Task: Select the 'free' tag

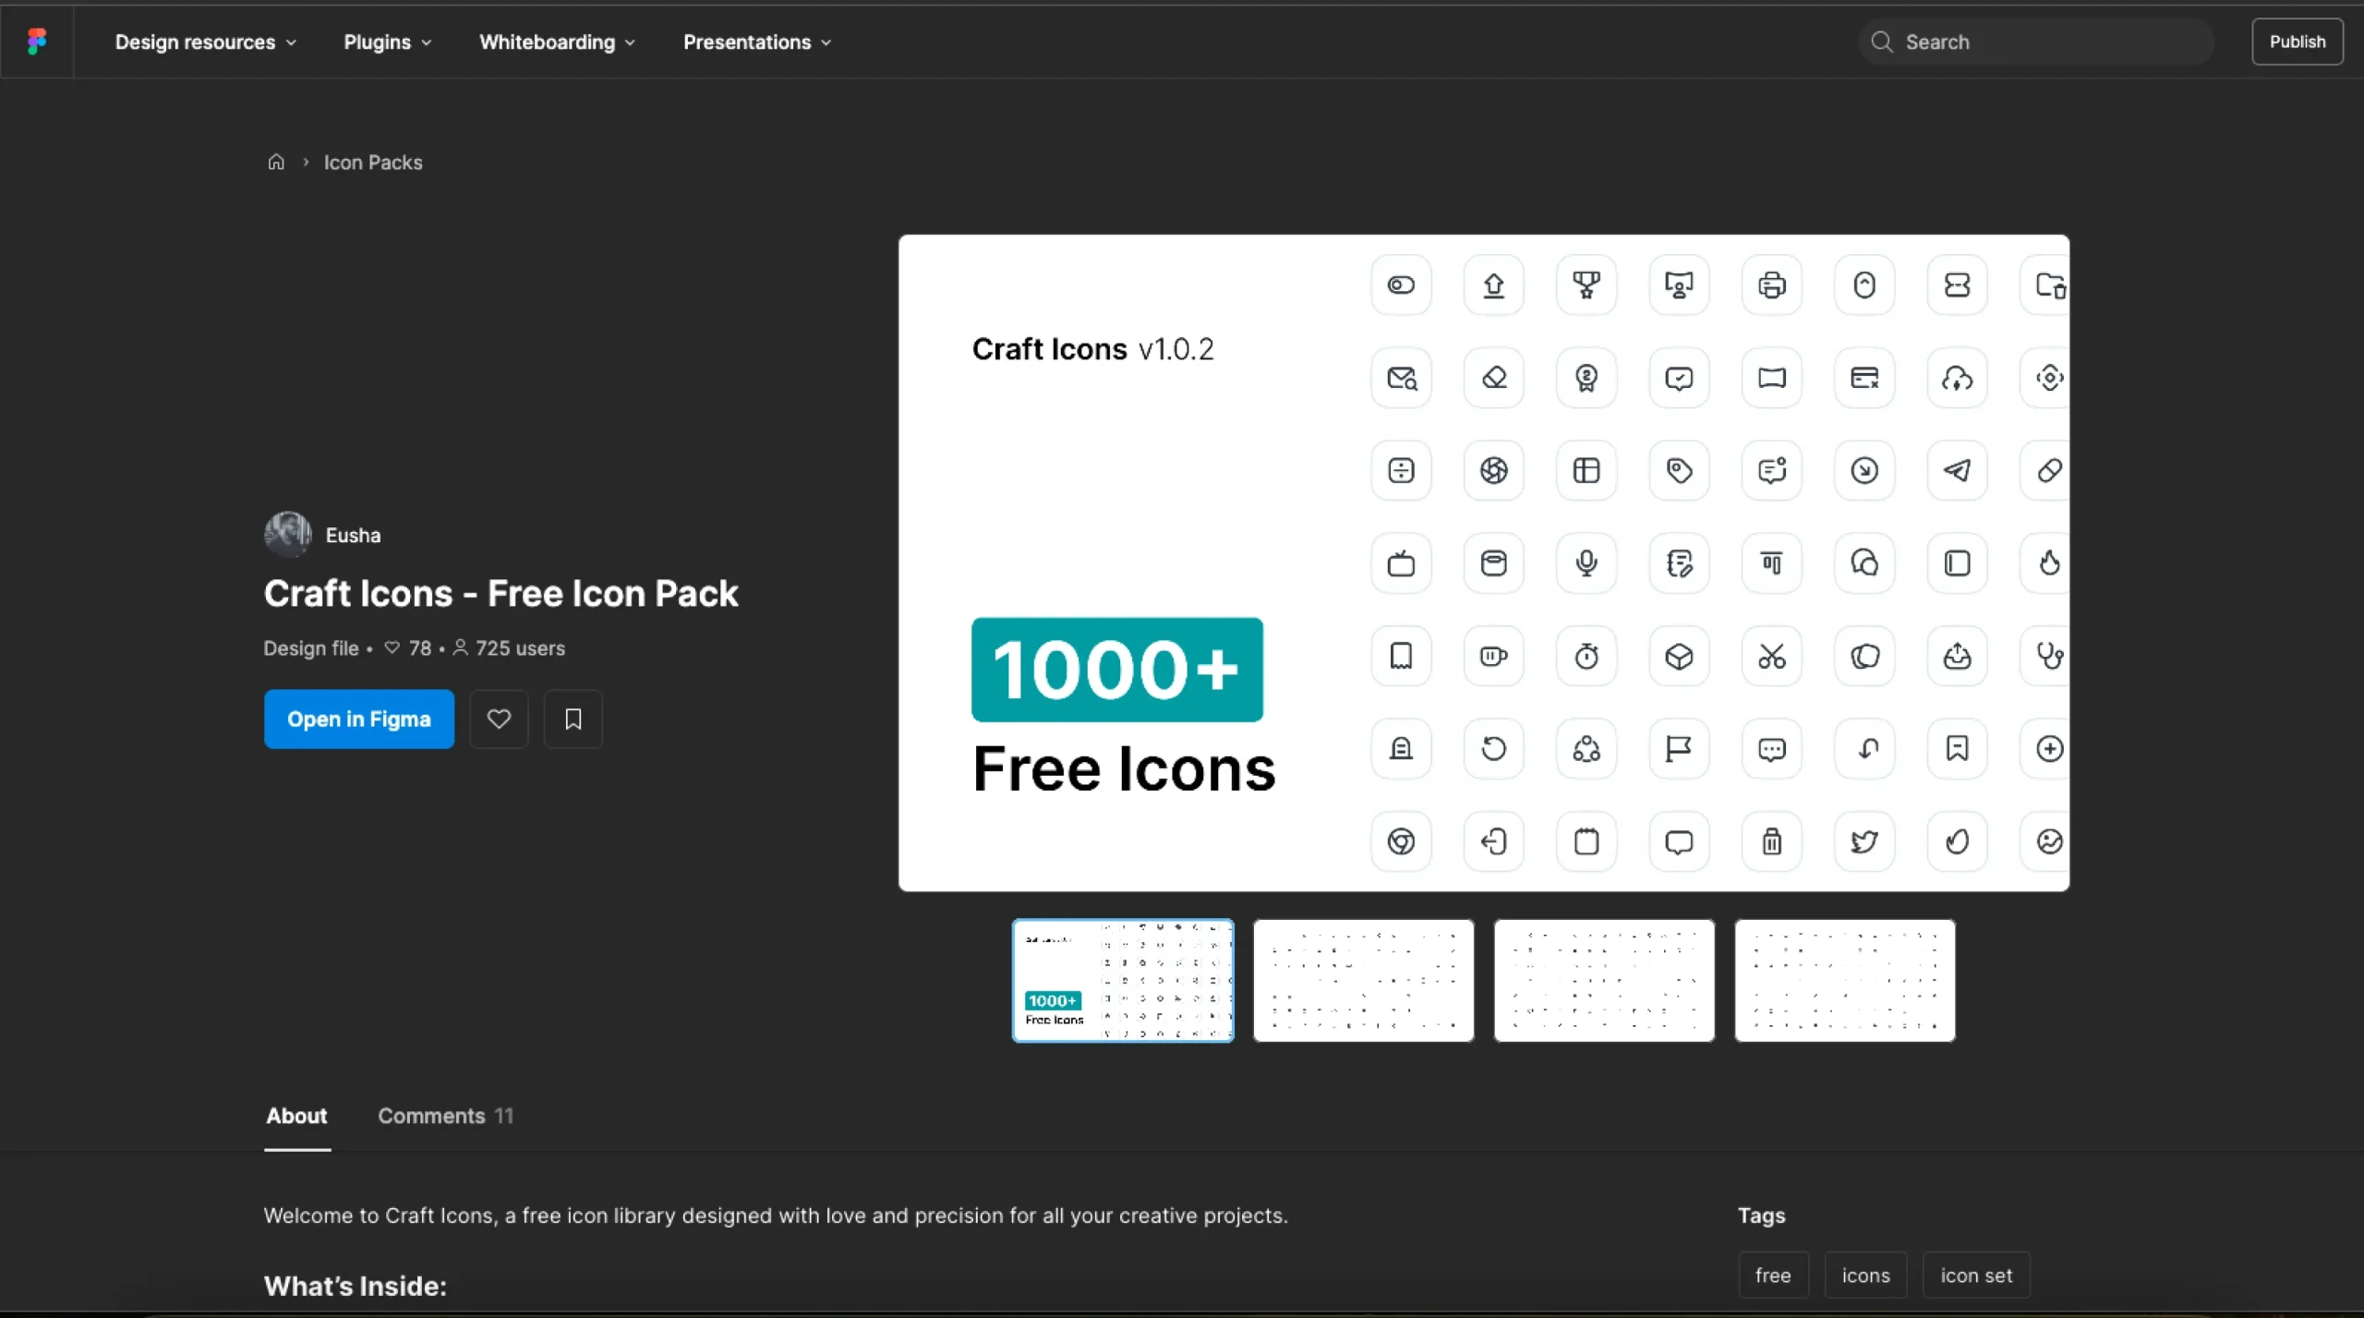Action: (x=1773, y=1275)
